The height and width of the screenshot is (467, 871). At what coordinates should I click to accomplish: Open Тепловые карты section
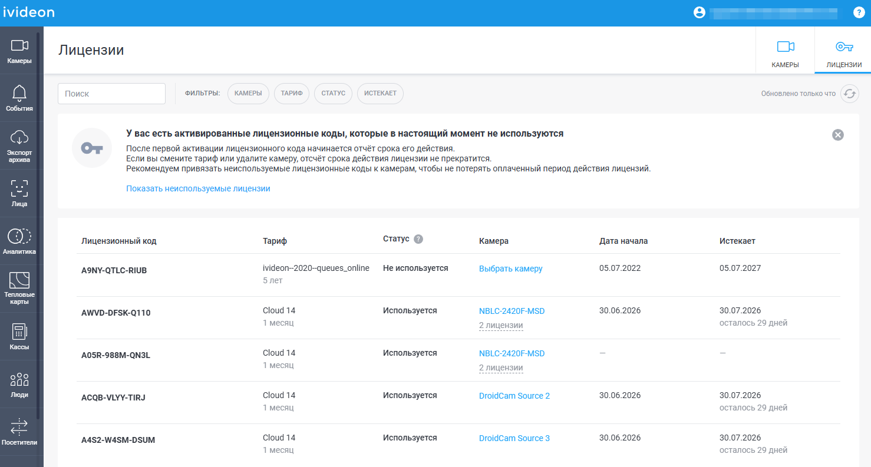pyautogui.click(x=19, y=289)
